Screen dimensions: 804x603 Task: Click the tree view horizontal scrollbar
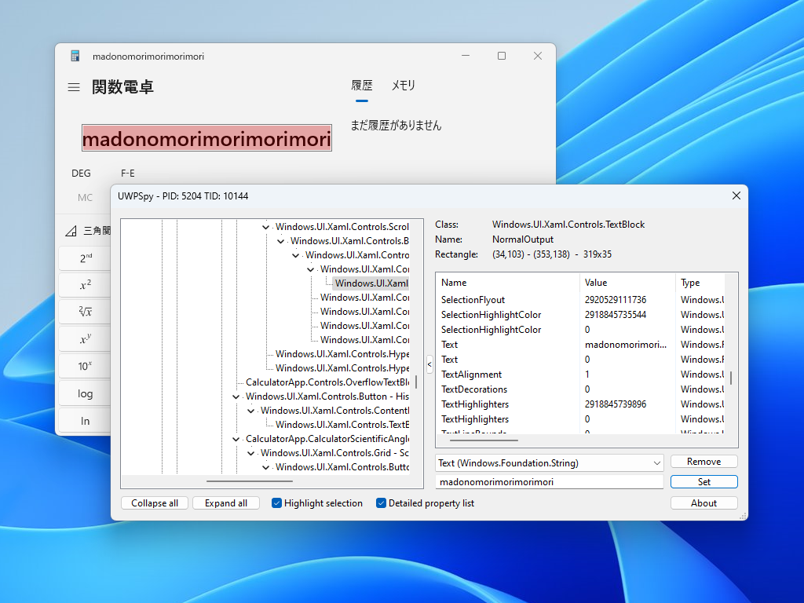click(x=250, y=481)
